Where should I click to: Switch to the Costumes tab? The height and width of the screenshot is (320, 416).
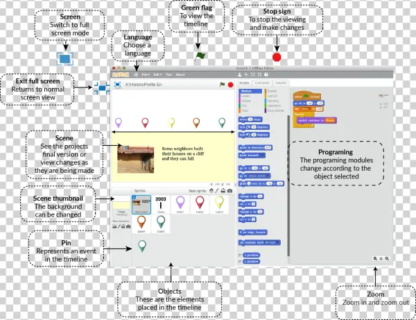click(x=262, y=83)
